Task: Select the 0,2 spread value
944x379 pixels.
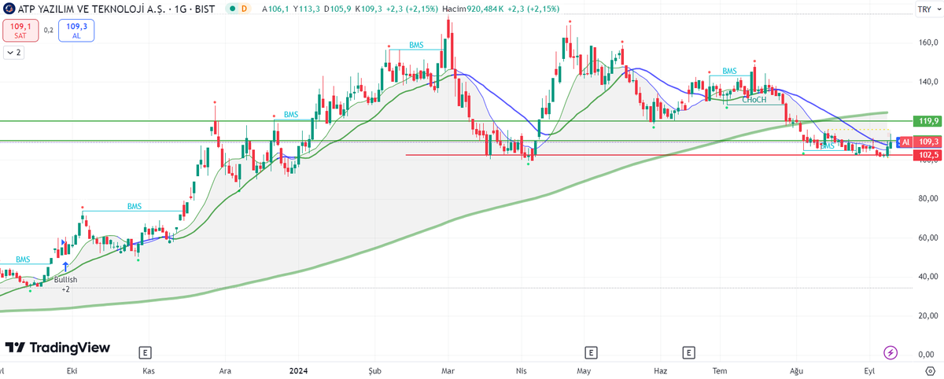Action: click(x=48, y=30)
